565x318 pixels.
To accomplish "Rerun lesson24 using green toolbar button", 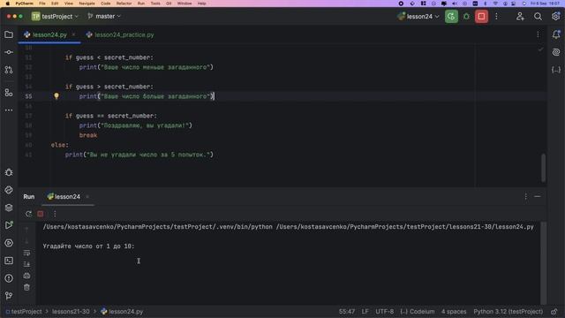I will click(x=451, y=17).
